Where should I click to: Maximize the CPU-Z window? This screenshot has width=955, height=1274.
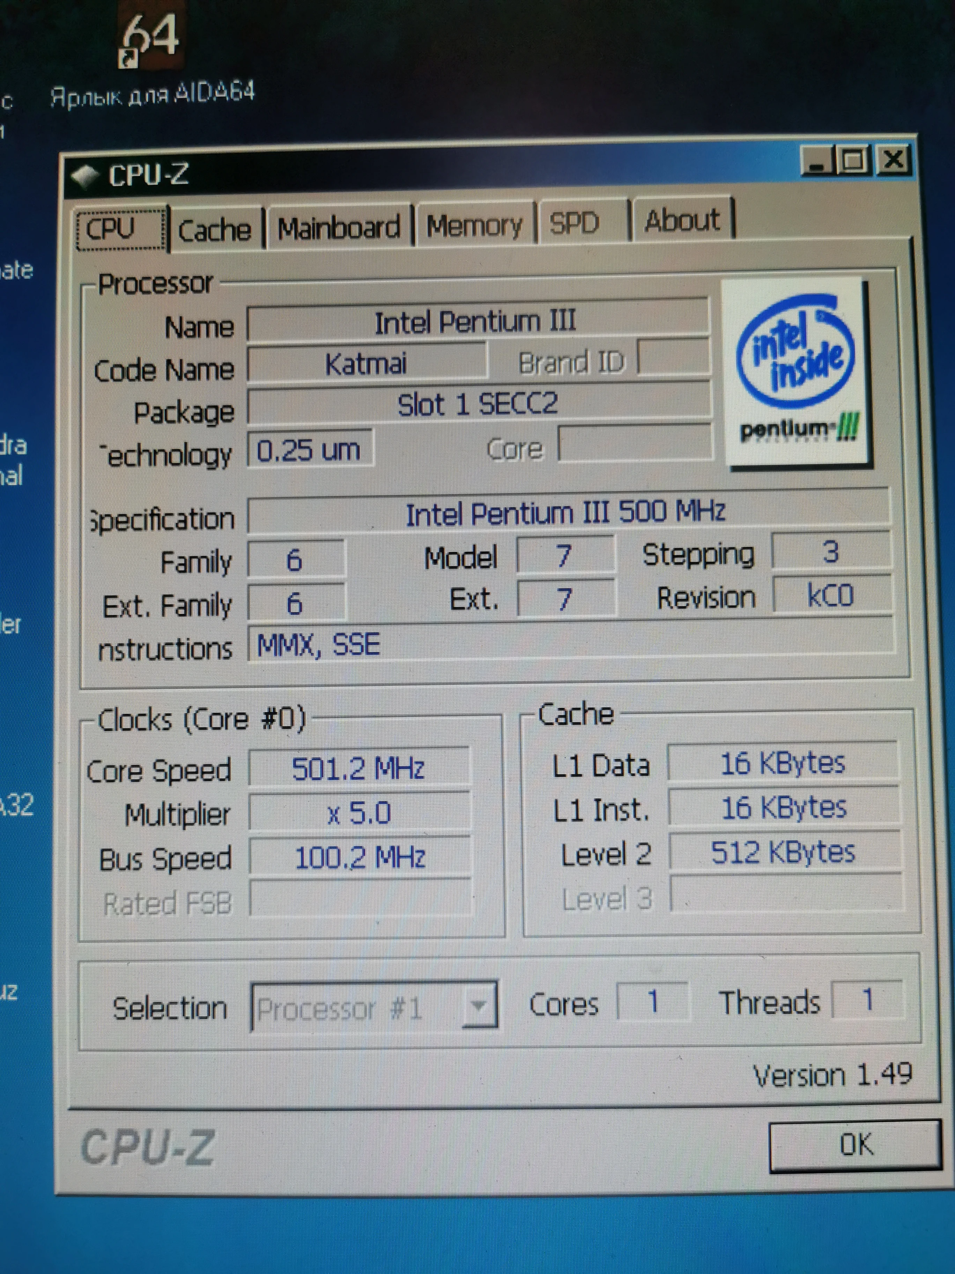tap(853, 160)
